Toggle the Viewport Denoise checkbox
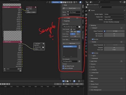126x95 pixels. point(93,39)
